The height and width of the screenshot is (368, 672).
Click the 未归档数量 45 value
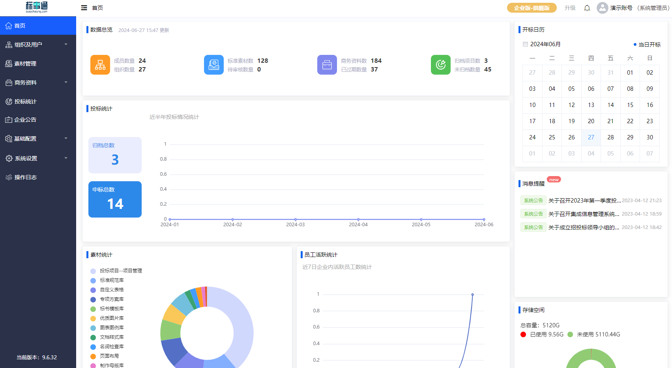tap(488, 69)
